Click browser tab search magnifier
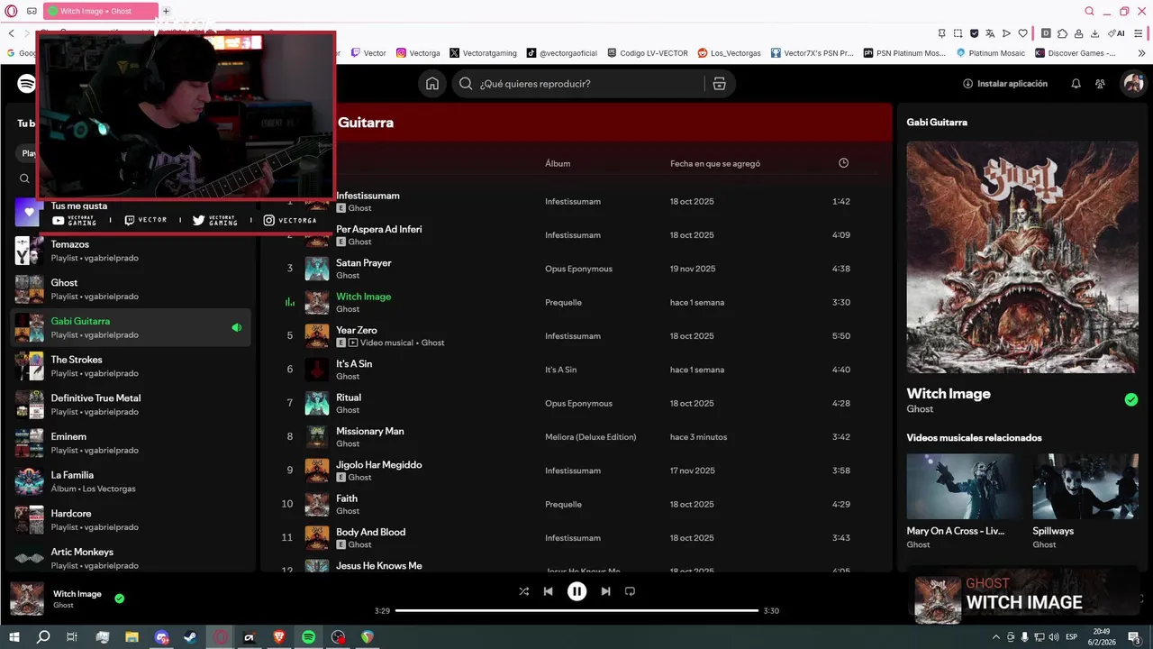 1089,11
